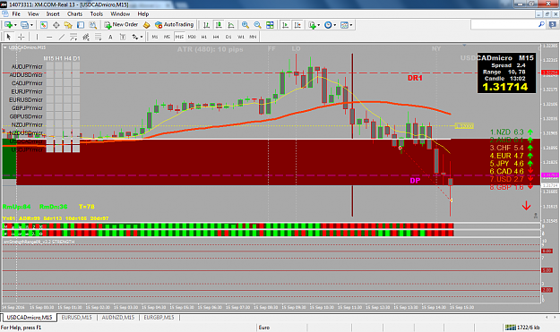Viewport: 560px width, 332px height.
Task: Switch the chart to bar chart mode
Action: click(x=206, y=25)
